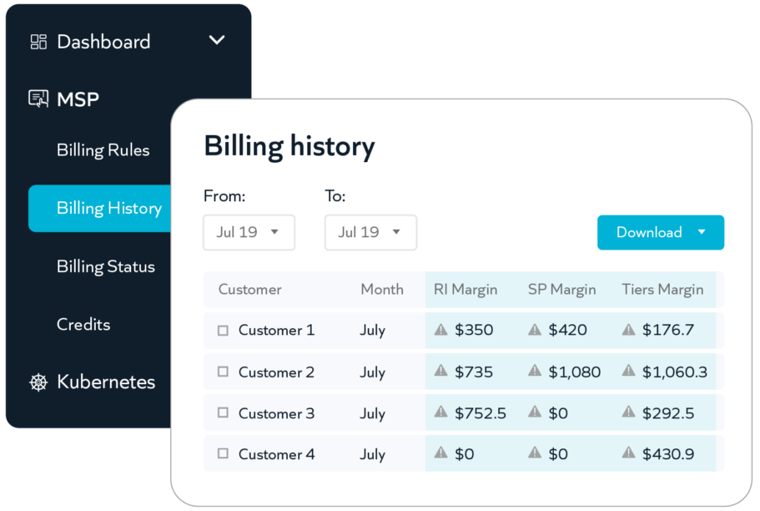
Task: Open Billing Rules in the sidebar
Action: (103, 150)
